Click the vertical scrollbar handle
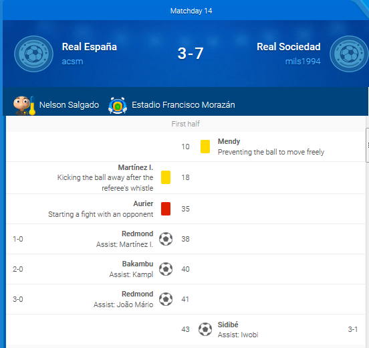The width and height of the screenshot is (369, 348). click(x=368, y=145)
